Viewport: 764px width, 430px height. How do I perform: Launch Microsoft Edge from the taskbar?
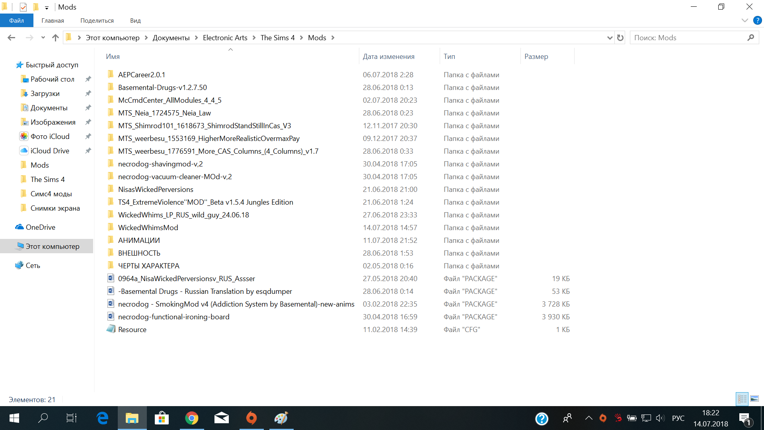102,418
